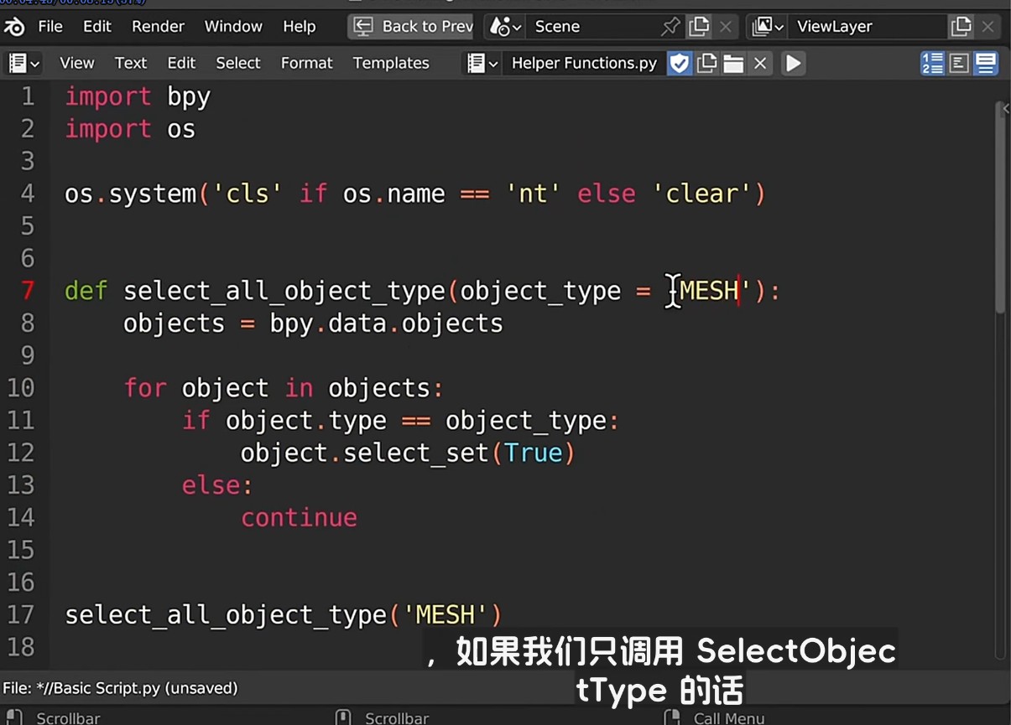The image size is (1011, 725).
Task: Toggle word wrap in the text editor
Action: pyautogui.click(x=959, y=63)
